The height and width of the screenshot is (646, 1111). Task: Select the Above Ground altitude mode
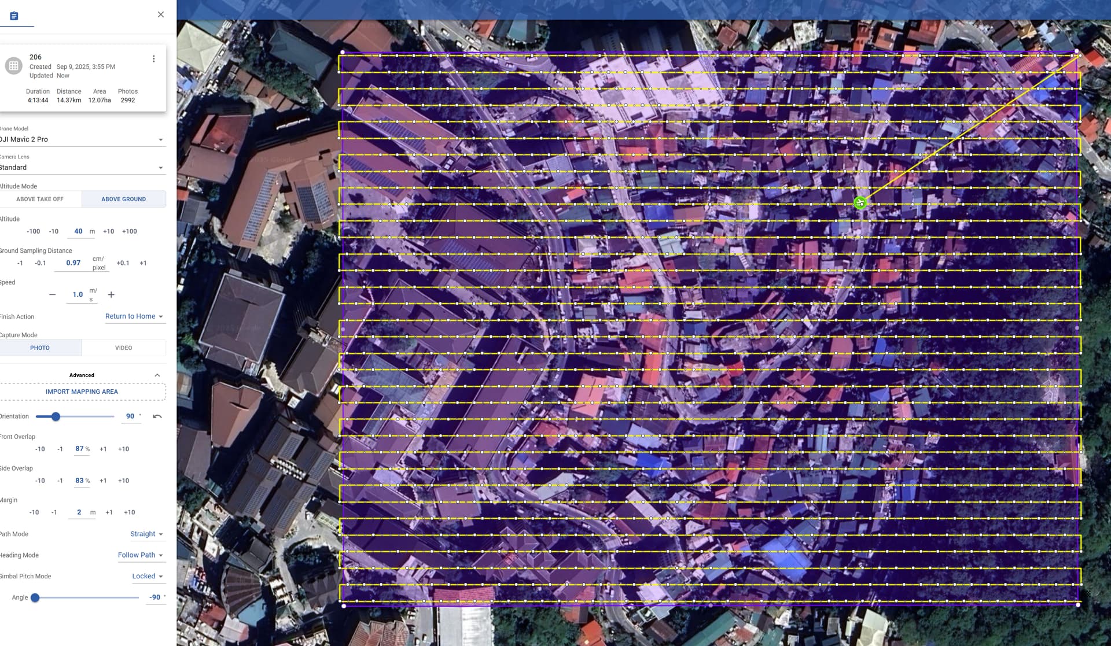click(123, 199)
